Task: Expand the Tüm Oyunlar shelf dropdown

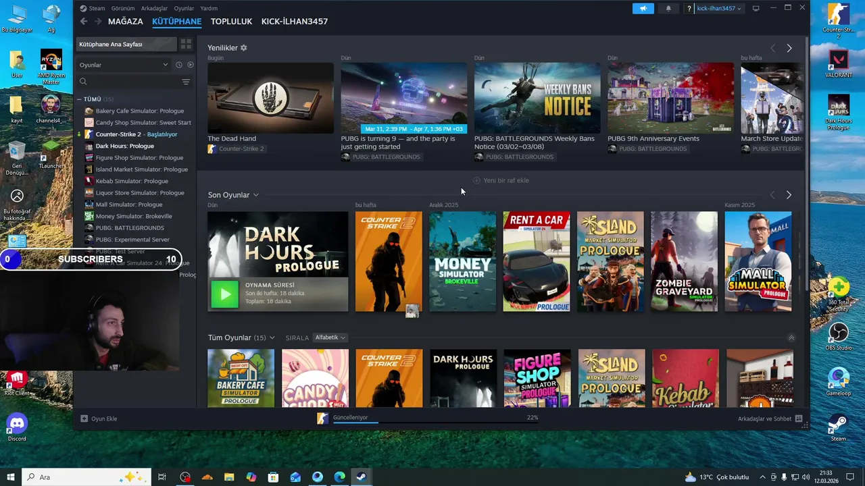Action: (x=272, y=337)
